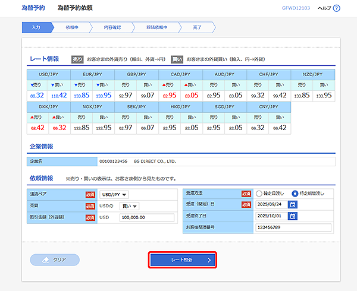The width and height of the screenshot is (357, 291).
Task: Click the 完了 step tab
Action: 197,27
